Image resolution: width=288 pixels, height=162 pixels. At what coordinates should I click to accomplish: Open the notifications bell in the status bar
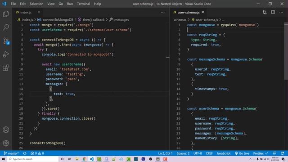coord(283,153)
